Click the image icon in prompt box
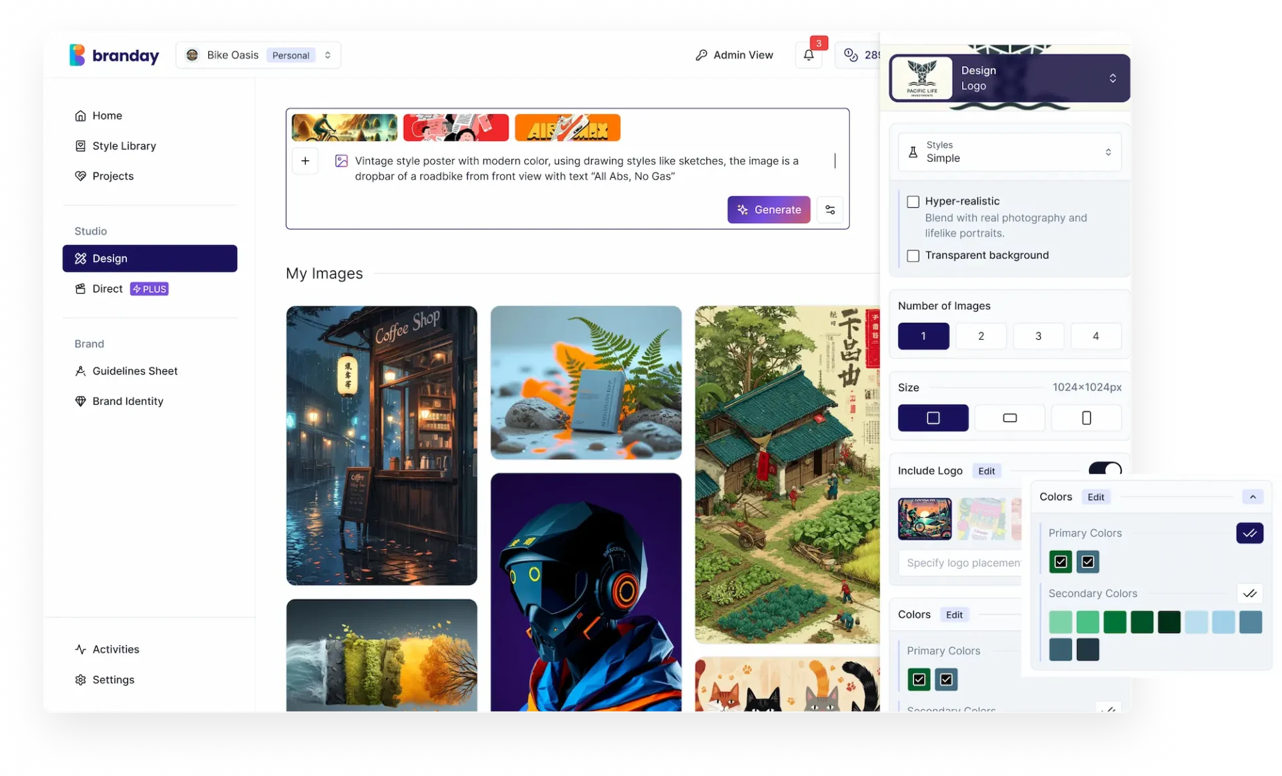Screen dimensions: 1282x776 pyautogui.click(x=341, y=160)
